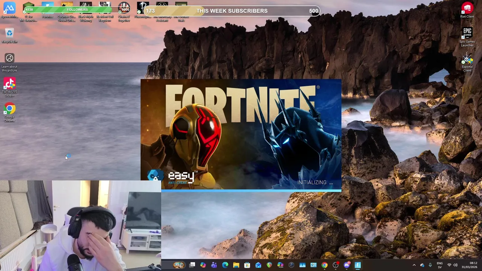Image resolution: width=482 pixels, height=271 pixels.
Task: Show hidden system tray icons
Action: pyautogui.click(x=414, y=265)
